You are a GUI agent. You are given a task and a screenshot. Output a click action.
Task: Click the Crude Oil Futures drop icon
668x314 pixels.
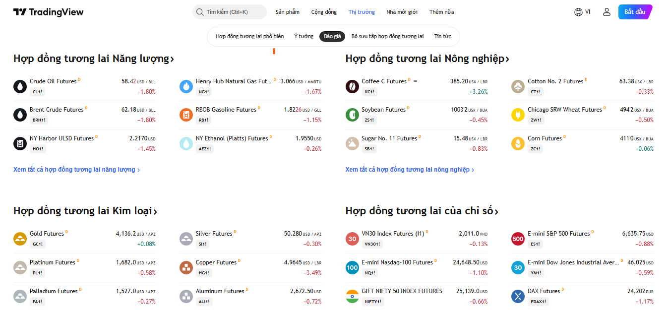click(20, 86)
